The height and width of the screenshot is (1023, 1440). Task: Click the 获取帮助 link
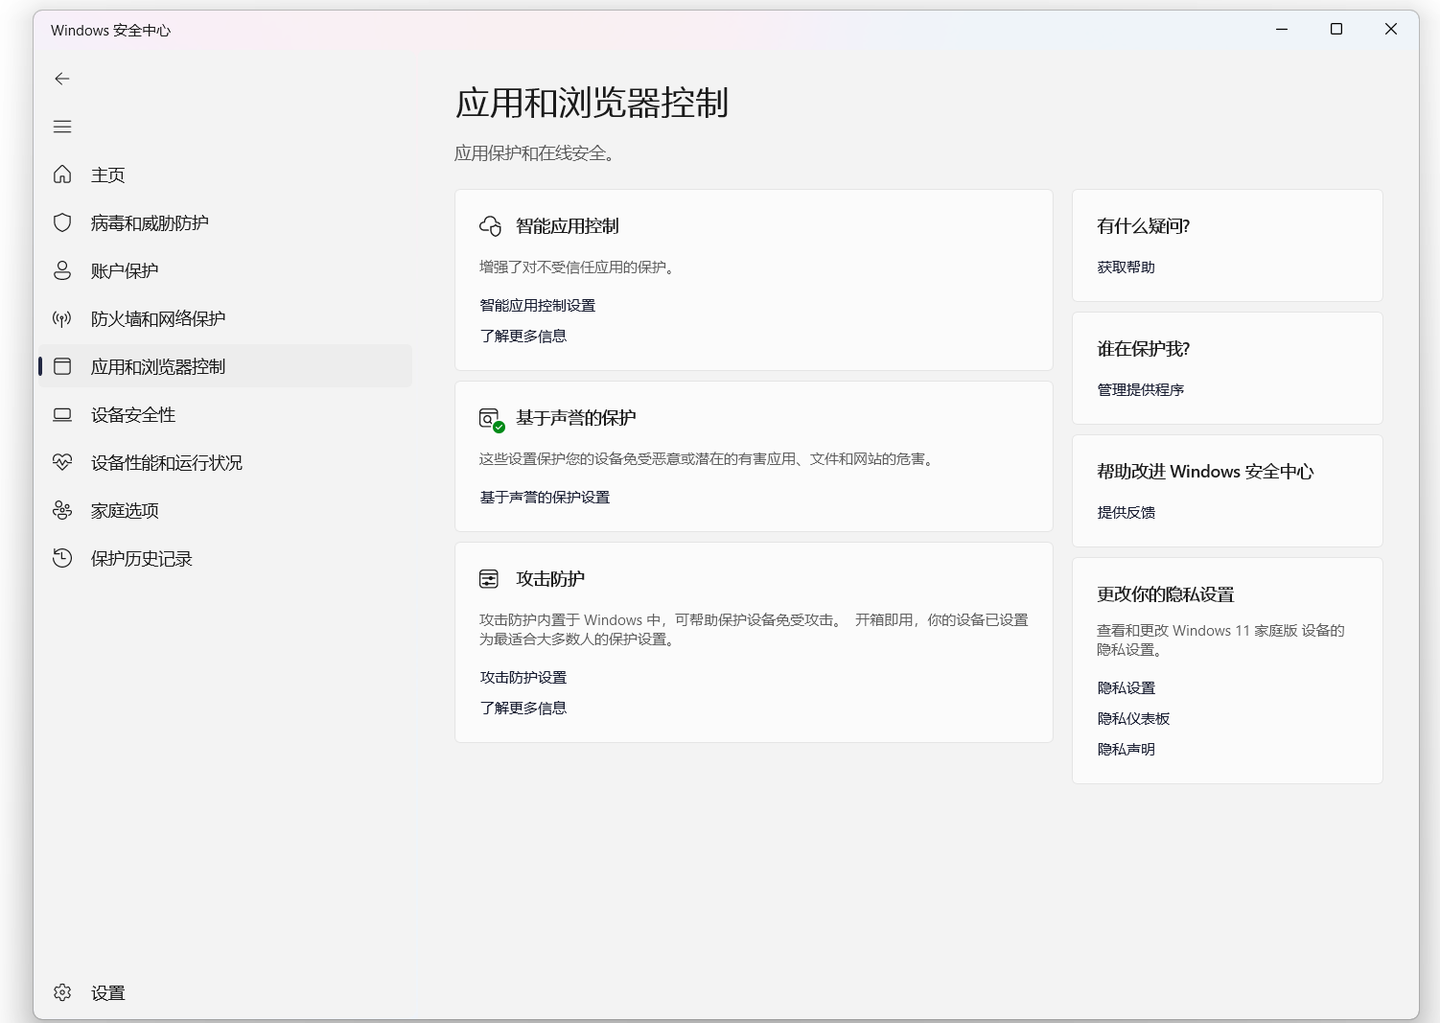point(1126,267)
